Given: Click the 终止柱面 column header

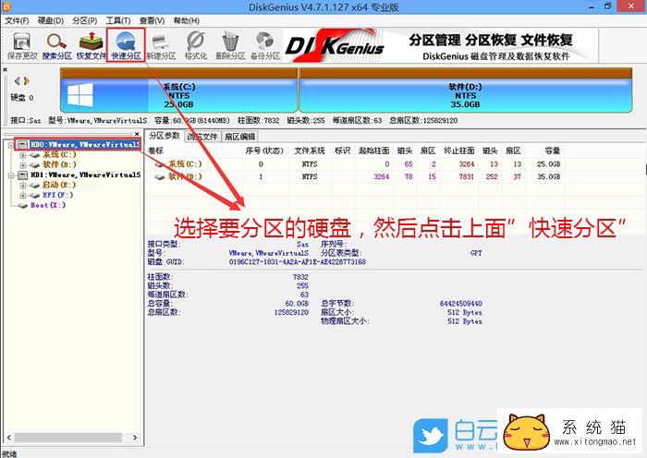Looking at the screenshot, I should (458, 151).
